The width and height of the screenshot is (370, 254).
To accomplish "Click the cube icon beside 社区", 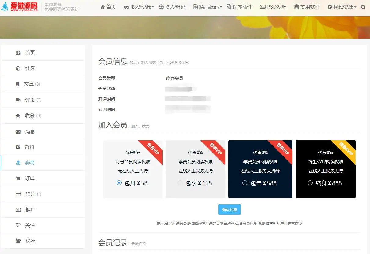I will [x=18, y=68].
